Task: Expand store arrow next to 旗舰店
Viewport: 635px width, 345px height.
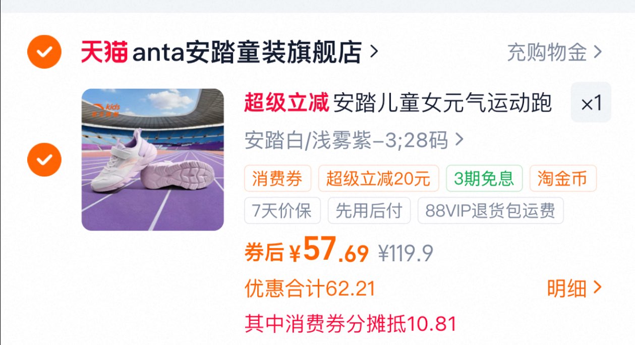Action: click(374, 51)
